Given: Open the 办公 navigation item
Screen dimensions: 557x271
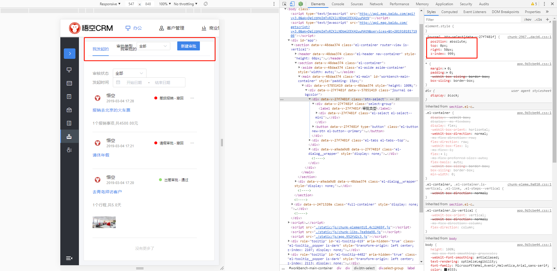Looking at the screenshot, I should (x=134, y=28).
